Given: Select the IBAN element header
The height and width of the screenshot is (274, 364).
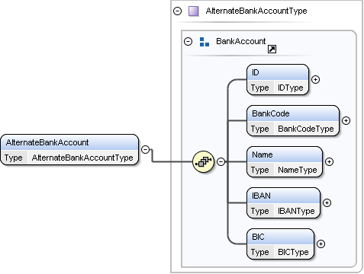Looking at the screenshot, I should (283, 196).
